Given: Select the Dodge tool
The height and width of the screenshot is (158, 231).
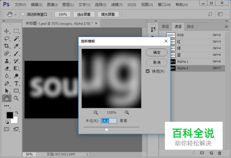Looking at the screenshot, I should pos(16,76).
